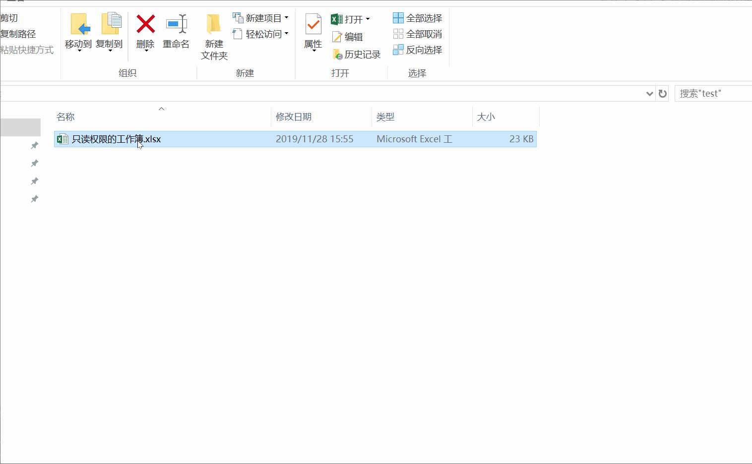The height and width of the screenshot is (464, 752).
Task: Select all items using 全部选择
Action: pos(417,18)
